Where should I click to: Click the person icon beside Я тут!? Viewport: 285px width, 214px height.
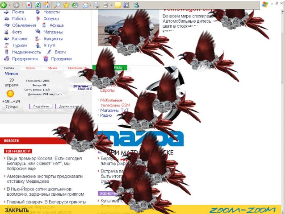[x=38, y=45]
